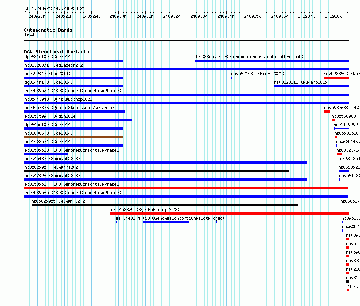This screenshot has height=306, width=360.
Task: Select nsv1006608 (Coe2014) label
Action: click(x=49, y=133)
